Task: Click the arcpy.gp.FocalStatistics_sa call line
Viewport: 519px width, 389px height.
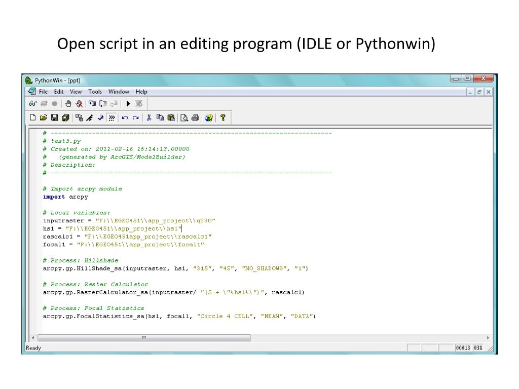Action: 179,316
